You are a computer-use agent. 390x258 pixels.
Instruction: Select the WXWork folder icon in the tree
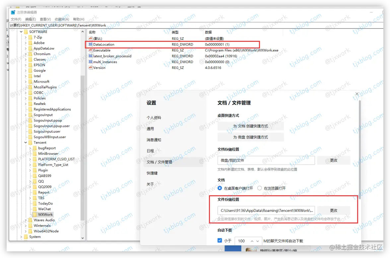pos(34,214)
